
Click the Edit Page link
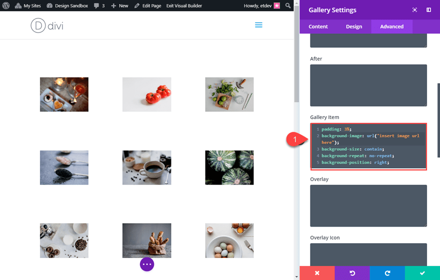point(147,5)
